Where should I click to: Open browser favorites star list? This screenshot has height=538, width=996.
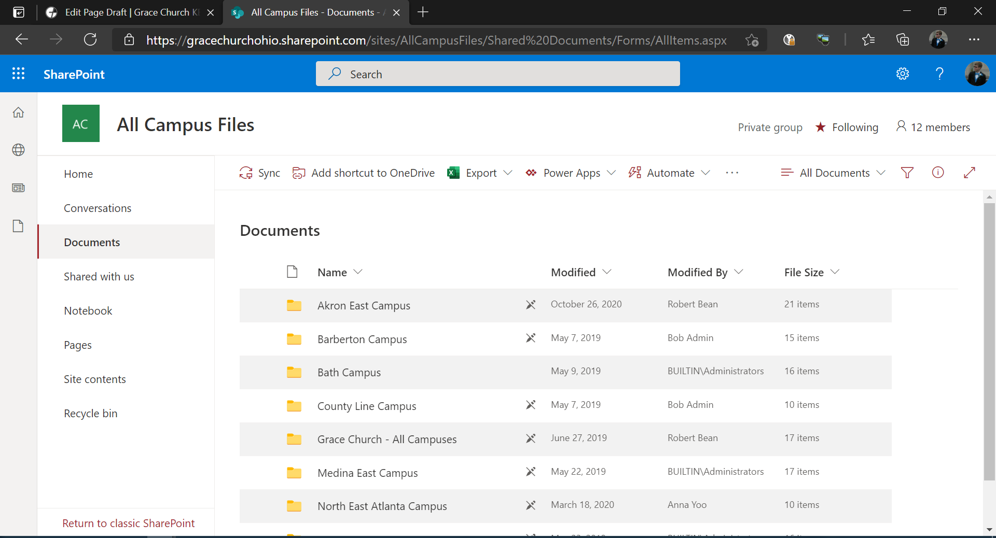click(x=868, y=39)
